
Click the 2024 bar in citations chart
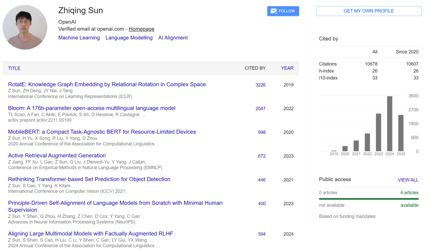(x=390, y=124)
